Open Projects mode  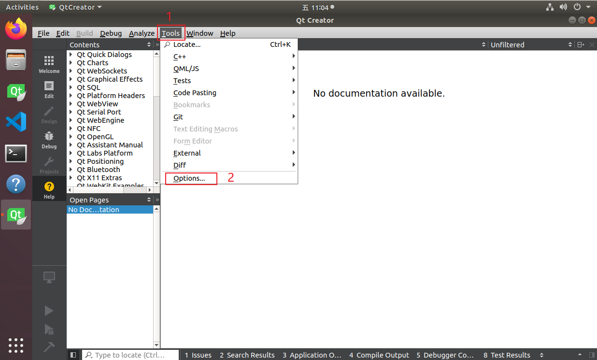coord(49,165)
